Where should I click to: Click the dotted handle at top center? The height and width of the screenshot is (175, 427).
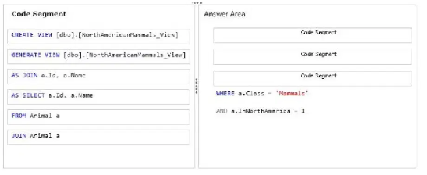(197, 3)
